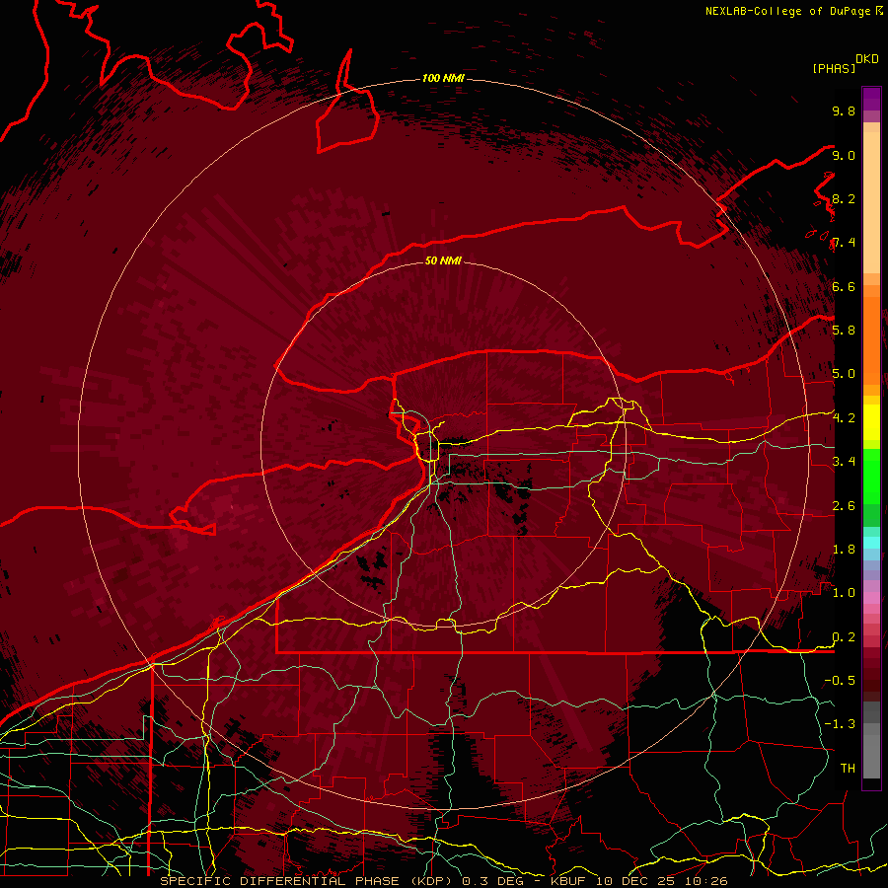The width and height of the screenshot is (888, 888).
Task: Click the 100 NMI range ring label
Action: point(443,78)
